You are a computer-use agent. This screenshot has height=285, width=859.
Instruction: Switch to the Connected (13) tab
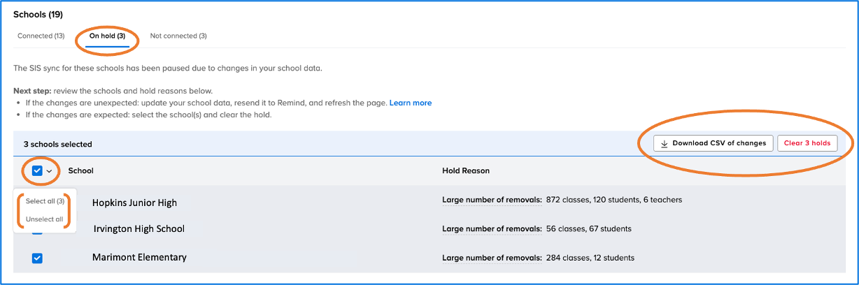[x=41, y=36]
